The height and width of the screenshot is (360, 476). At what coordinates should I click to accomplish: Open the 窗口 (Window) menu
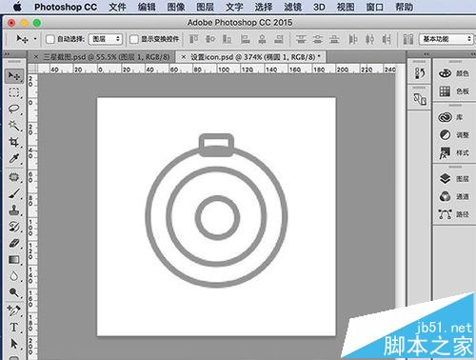click(x=375, y=7)
